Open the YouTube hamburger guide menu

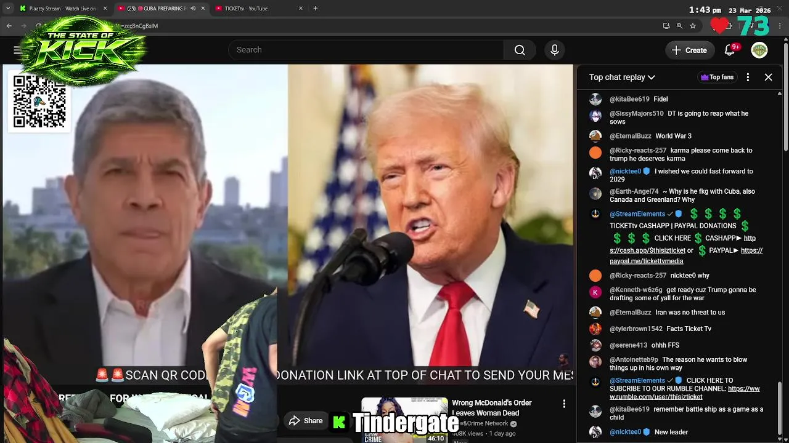pyautogui.click(x=17, y=50)
